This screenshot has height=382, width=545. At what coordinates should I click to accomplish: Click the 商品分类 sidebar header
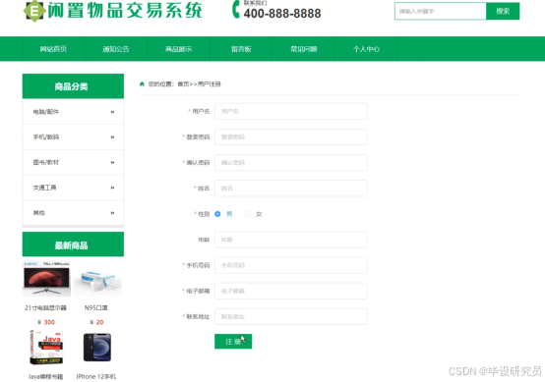pyautogui.click(x=73, y=86)
